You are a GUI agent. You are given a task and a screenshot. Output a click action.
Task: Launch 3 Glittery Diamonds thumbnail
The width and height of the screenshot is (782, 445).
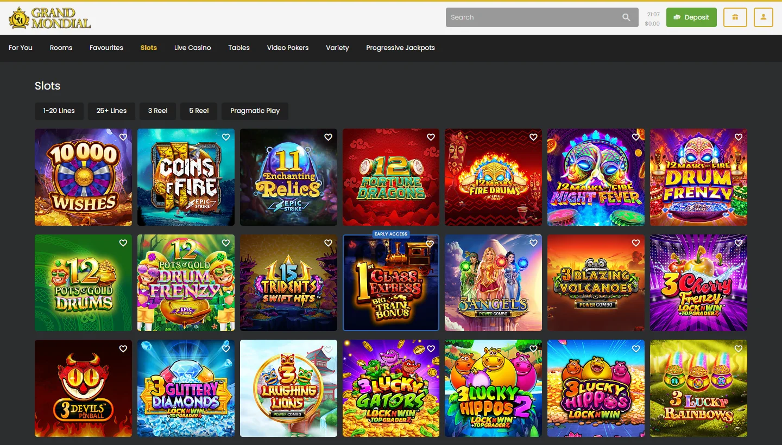coord(186,389)
